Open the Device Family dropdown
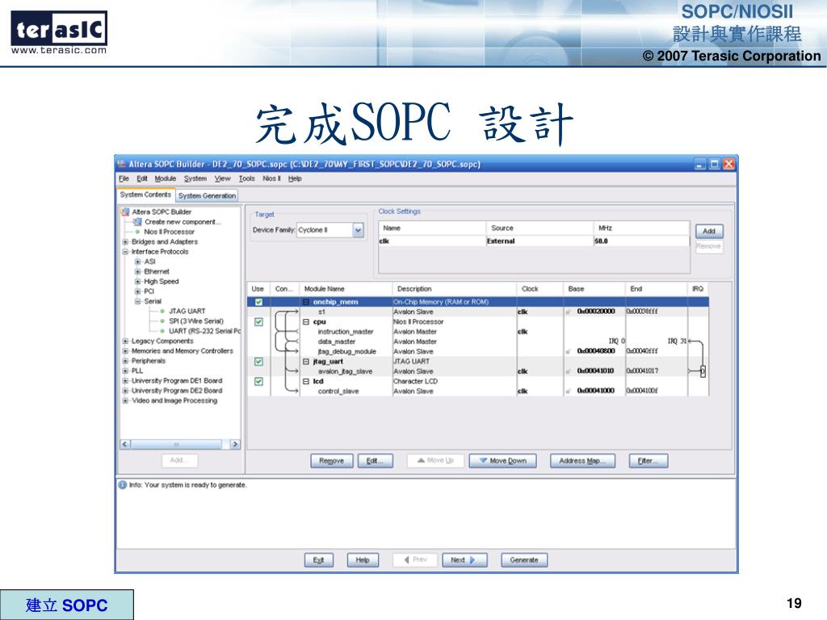 [358, 230]
